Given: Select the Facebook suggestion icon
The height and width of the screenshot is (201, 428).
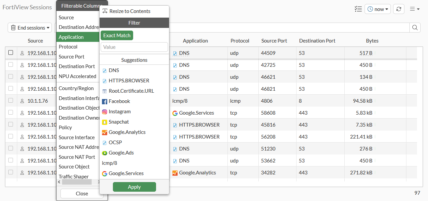Looking at the screenshot, I should (x=105, y=101).
